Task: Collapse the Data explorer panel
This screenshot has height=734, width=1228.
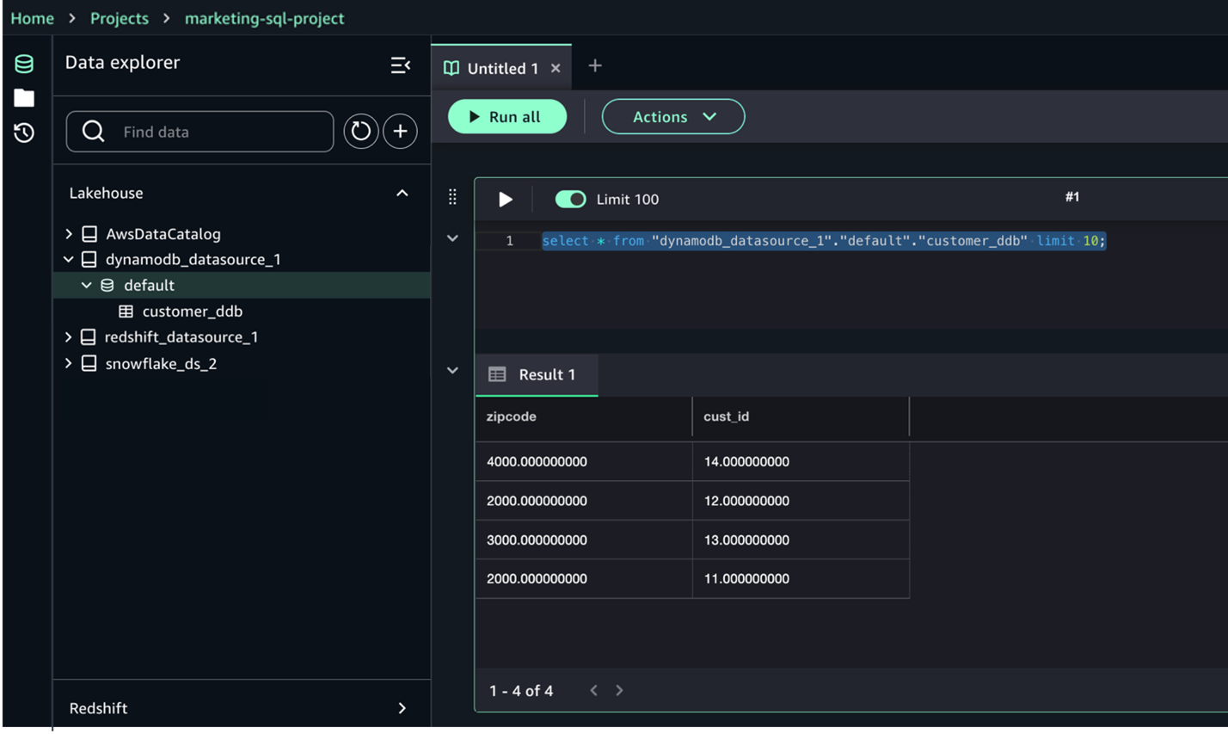Action: [400, 65]
